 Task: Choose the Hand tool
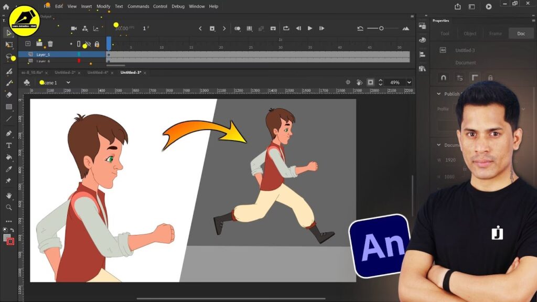pos(9,196)
